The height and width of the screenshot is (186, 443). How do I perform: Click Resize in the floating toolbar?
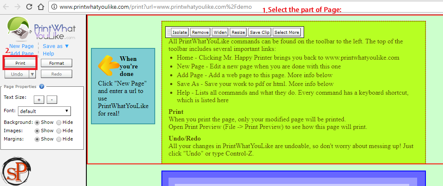coord(238,32)
